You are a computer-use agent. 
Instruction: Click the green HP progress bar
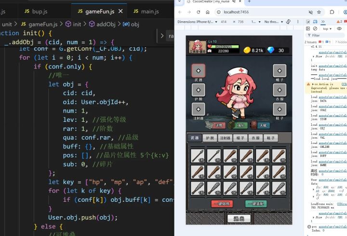(x=224, y=46)
